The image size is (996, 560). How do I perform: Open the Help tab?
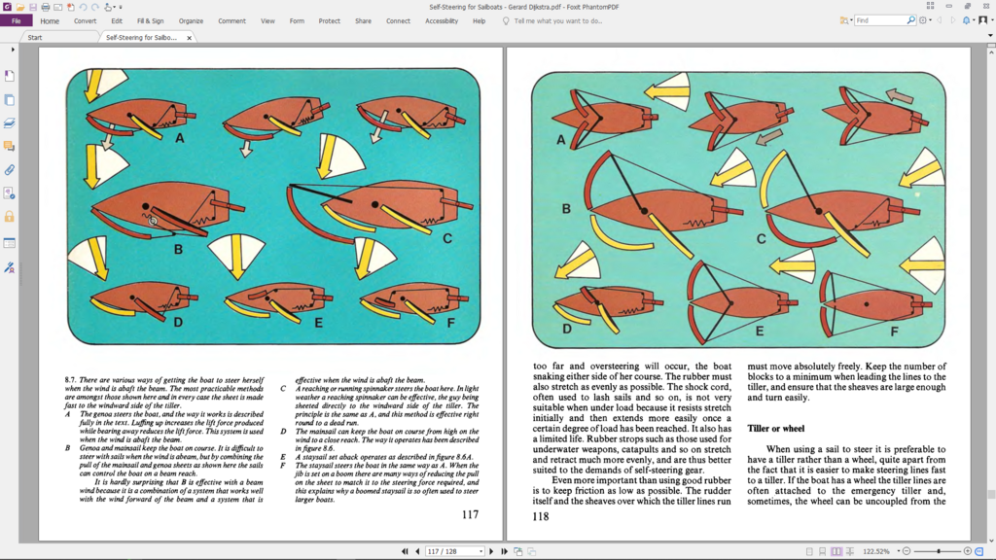click(x=479, y=21)
